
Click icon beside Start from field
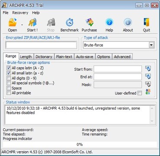click(x=148, y=68)
